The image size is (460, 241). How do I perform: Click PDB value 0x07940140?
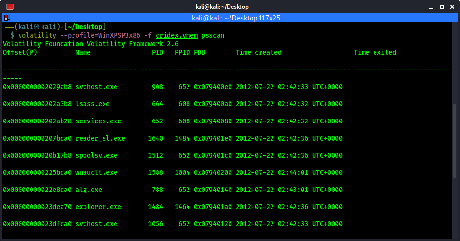(x=213, y=190)
